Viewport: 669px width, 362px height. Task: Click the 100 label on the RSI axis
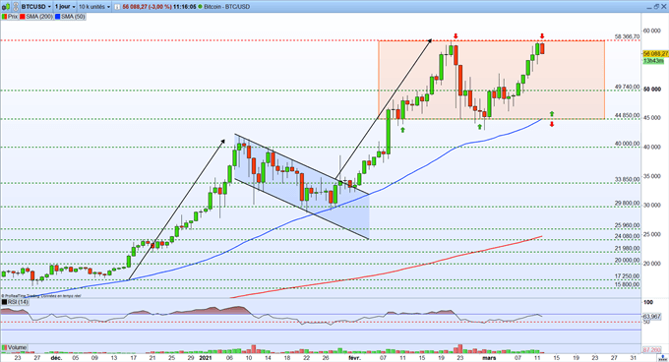[x=648, y=302]
